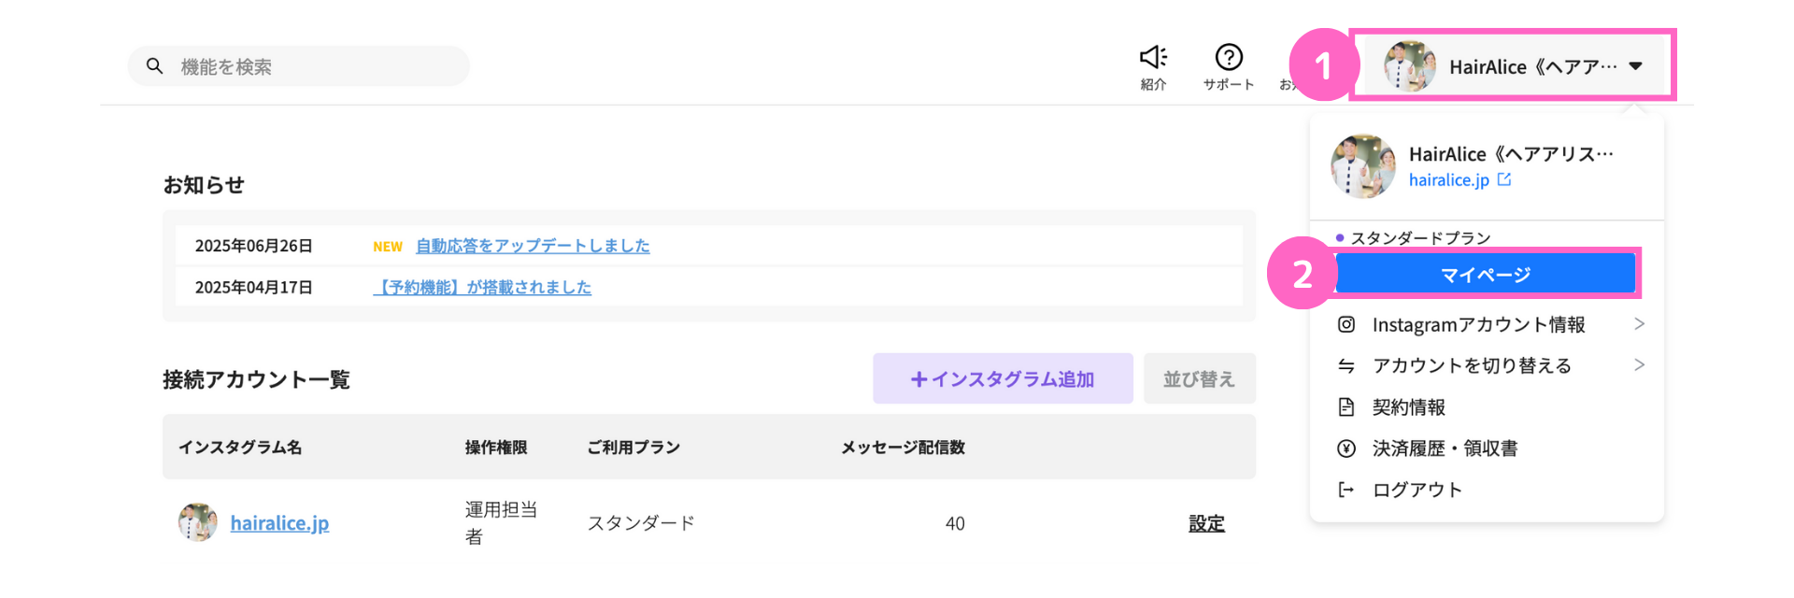Image resolution: width=1794 pixels, height=598 pixels.
Task: Click the 運用担当者 cell
Action: tap(502, 523)
